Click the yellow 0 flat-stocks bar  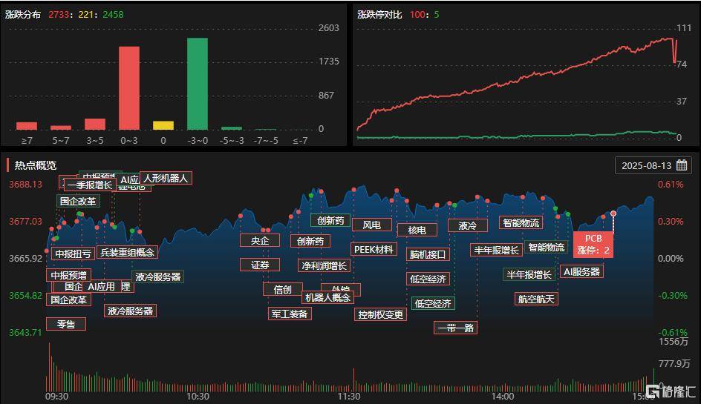pos(163,125)
